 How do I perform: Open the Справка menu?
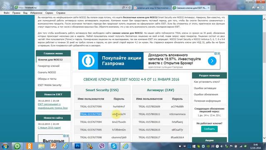click(61, 13)
